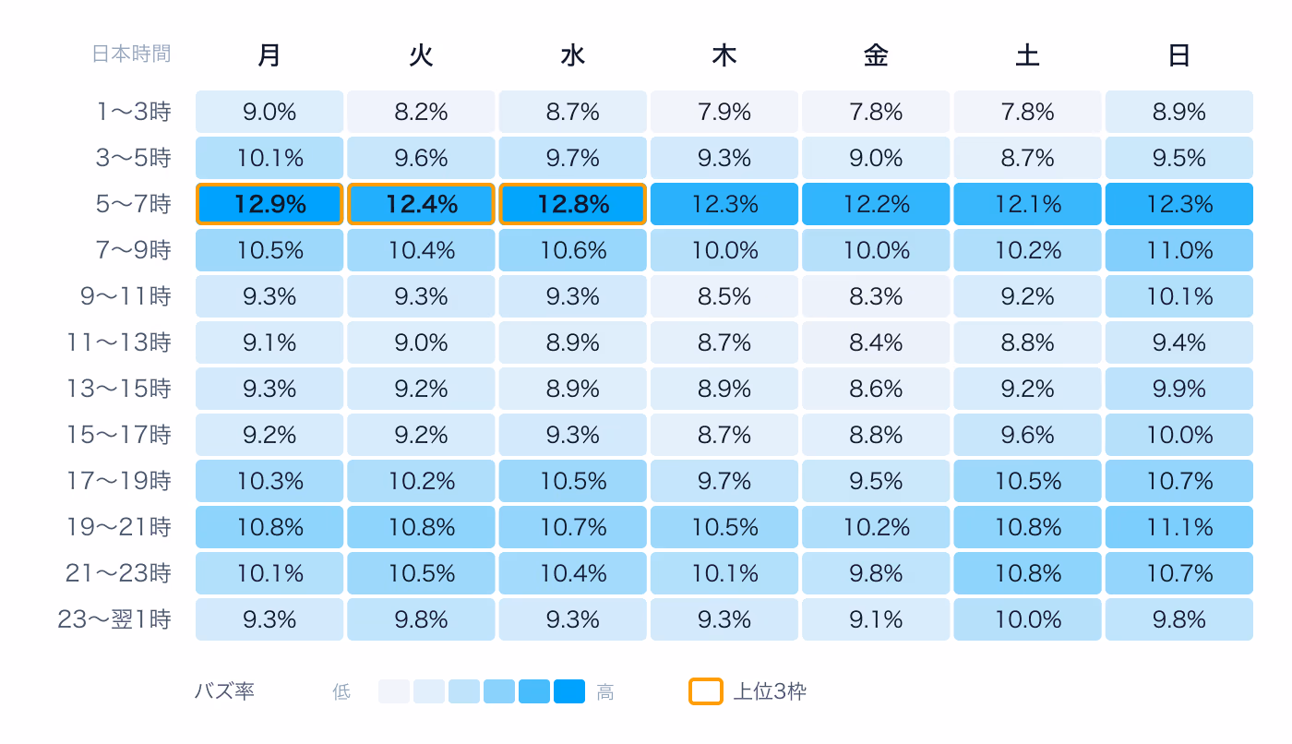Select the 土 column header
The width and height of the screenshot is (1292, 744).
click(1028, 56)
